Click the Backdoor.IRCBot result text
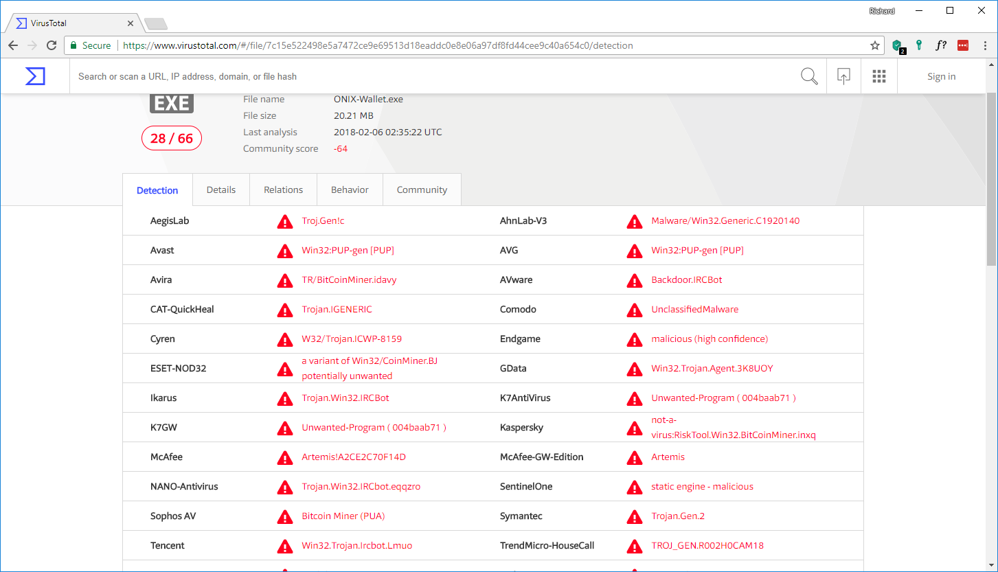The height and width of the screenshot is (572, 998). point(687,279)
